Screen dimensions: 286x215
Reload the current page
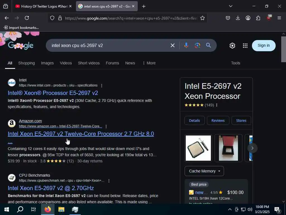point(27,18)
